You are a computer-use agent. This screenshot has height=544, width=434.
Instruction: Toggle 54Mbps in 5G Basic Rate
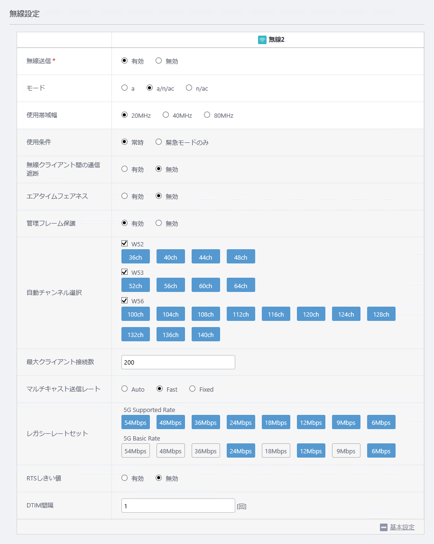pyautogui.click(x=136, y=450)
